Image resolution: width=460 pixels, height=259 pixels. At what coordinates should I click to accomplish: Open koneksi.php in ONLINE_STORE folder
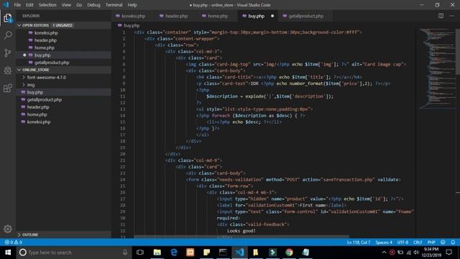pos(39,122)
